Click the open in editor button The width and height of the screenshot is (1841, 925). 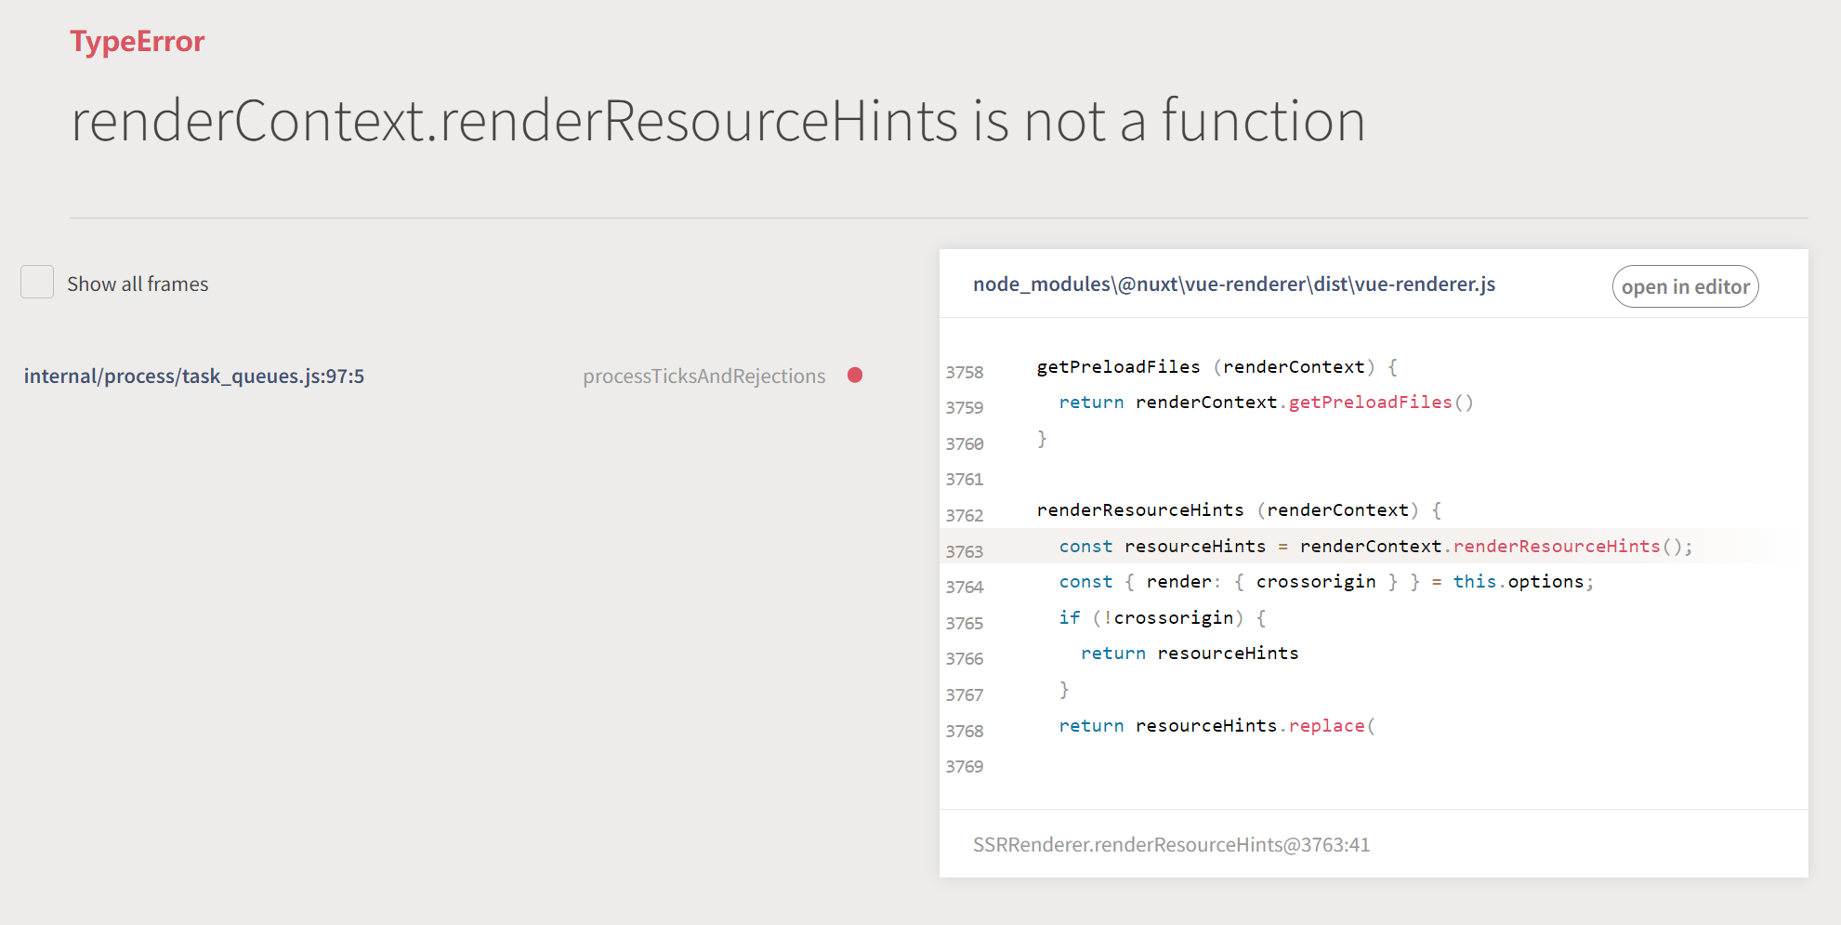click(1685, 286)
